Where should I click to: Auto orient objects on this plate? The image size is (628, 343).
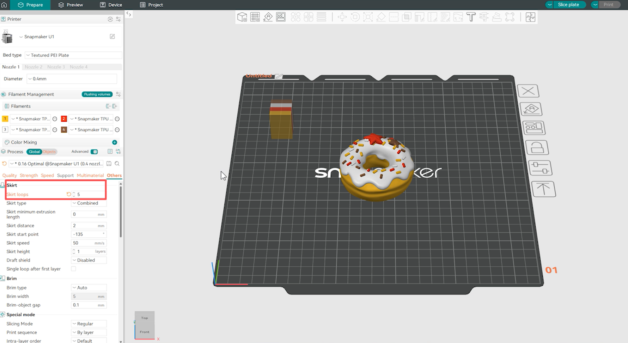click(x=531, y=109)
